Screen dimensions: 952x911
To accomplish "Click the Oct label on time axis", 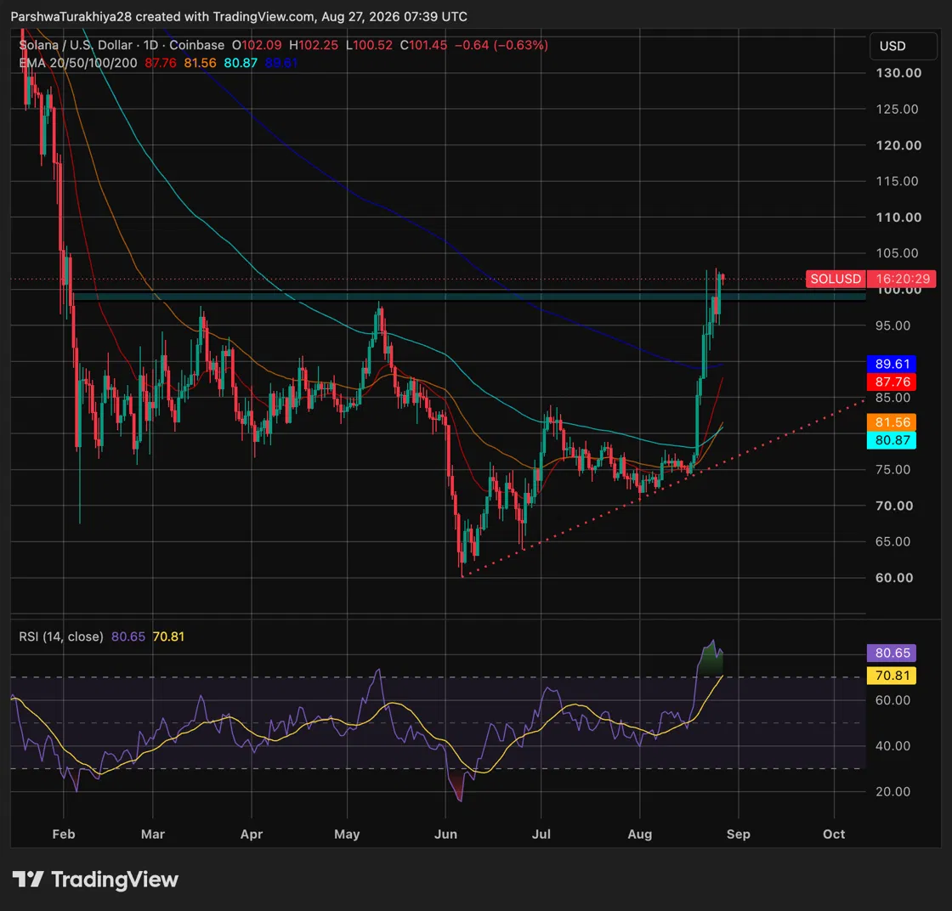I will point(834,834).
